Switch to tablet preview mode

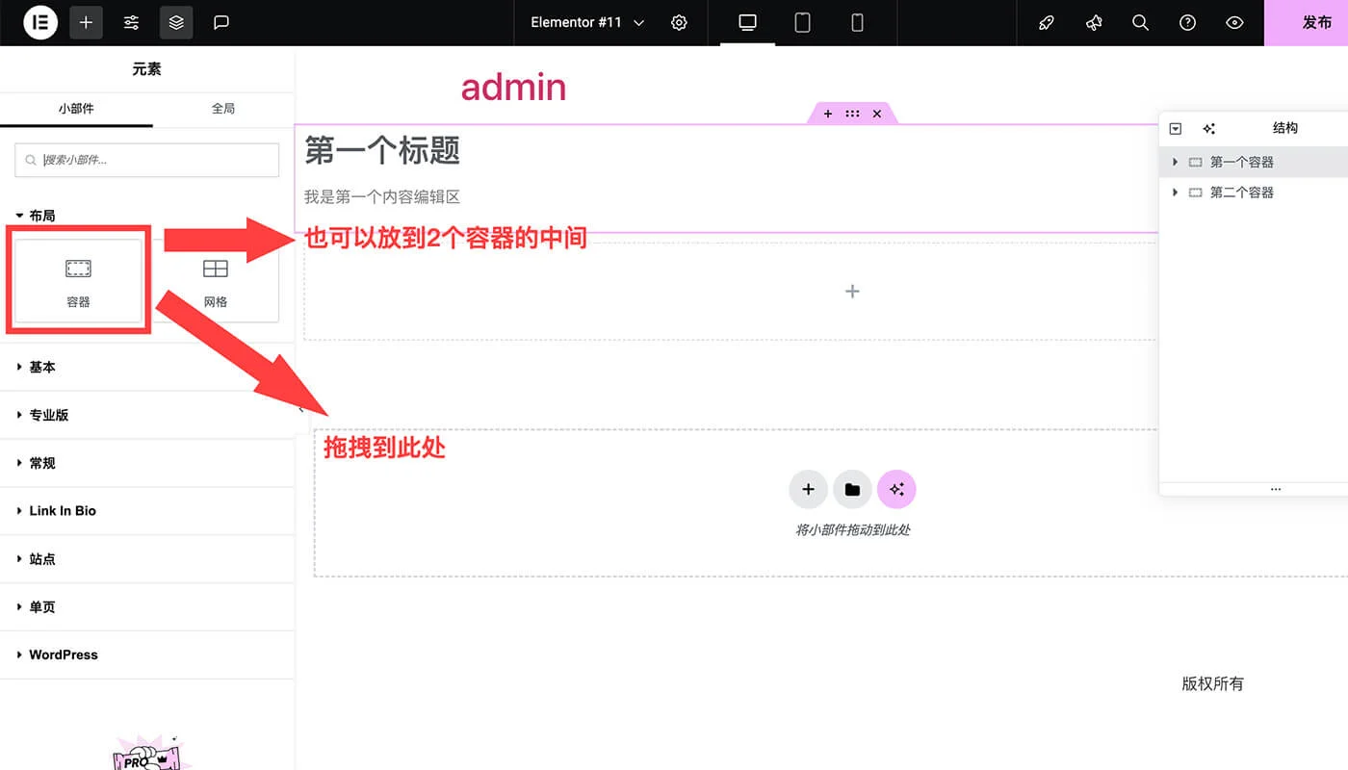(x=802, y=22)
